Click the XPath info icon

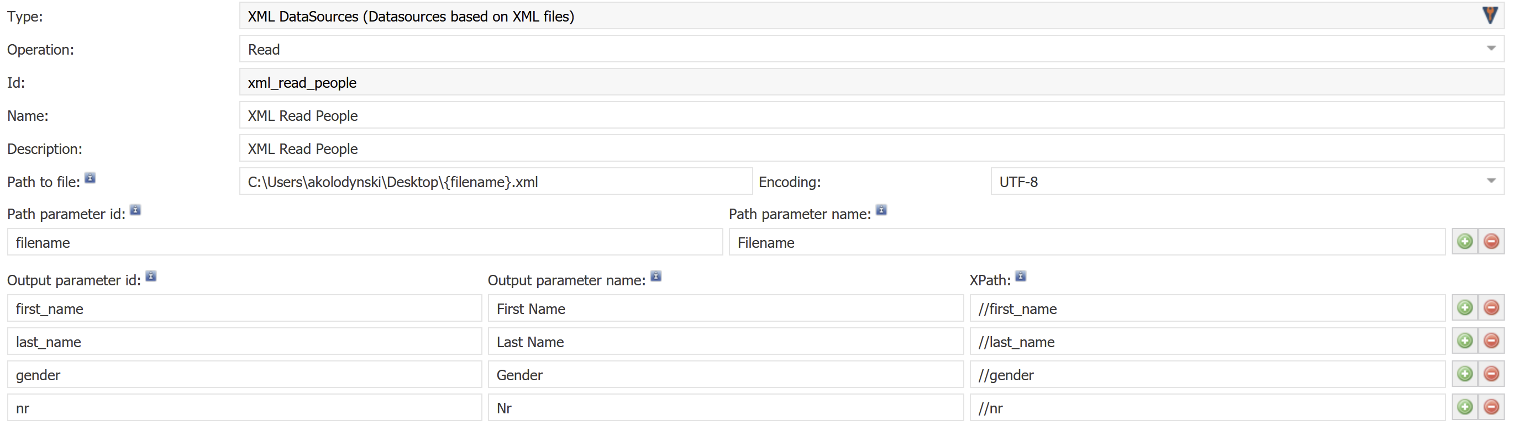1021,275
